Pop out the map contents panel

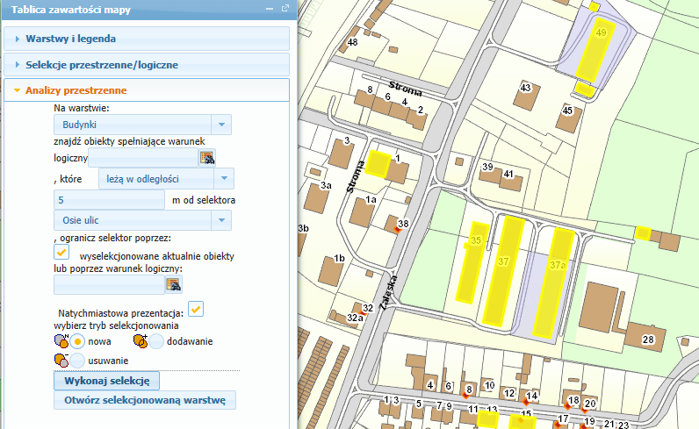285,9
